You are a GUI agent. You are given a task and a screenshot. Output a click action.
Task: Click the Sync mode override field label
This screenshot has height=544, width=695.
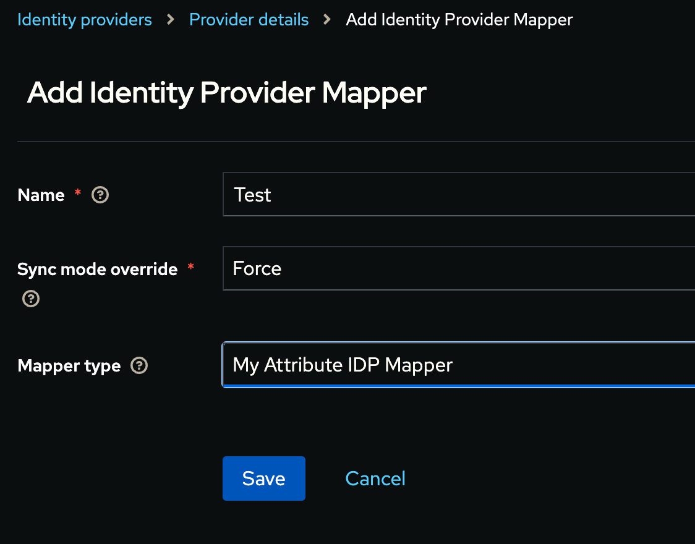pyautogui.click(x=97, y=269)
